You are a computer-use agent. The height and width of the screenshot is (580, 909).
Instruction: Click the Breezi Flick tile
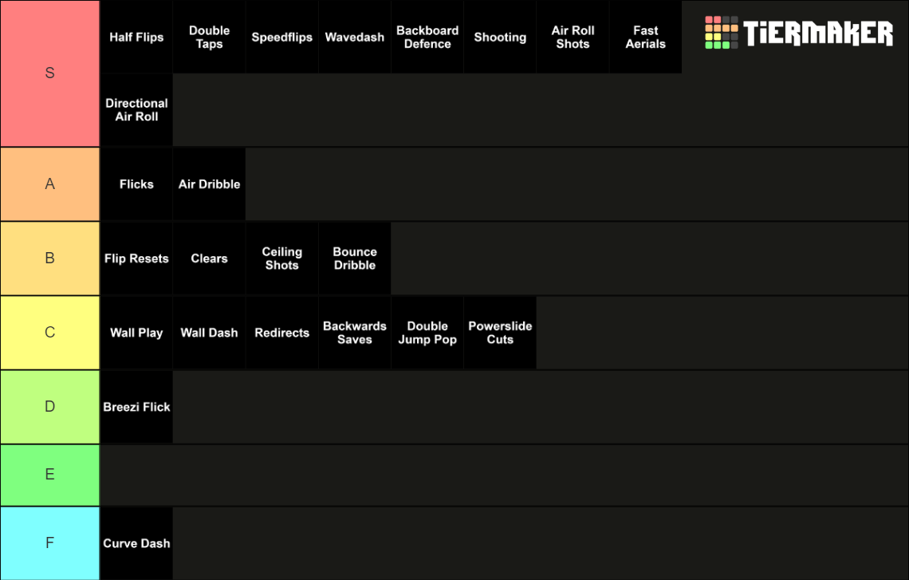136,407
